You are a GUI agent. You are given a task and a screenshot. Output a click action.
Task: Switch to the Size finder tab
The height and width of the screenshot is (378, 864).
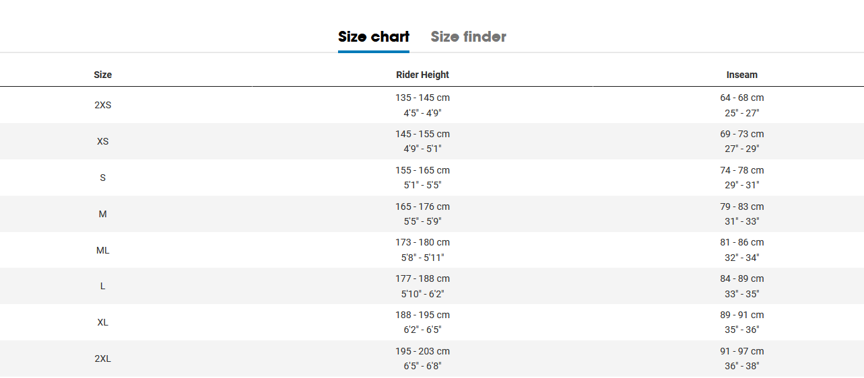click(468, 37)
